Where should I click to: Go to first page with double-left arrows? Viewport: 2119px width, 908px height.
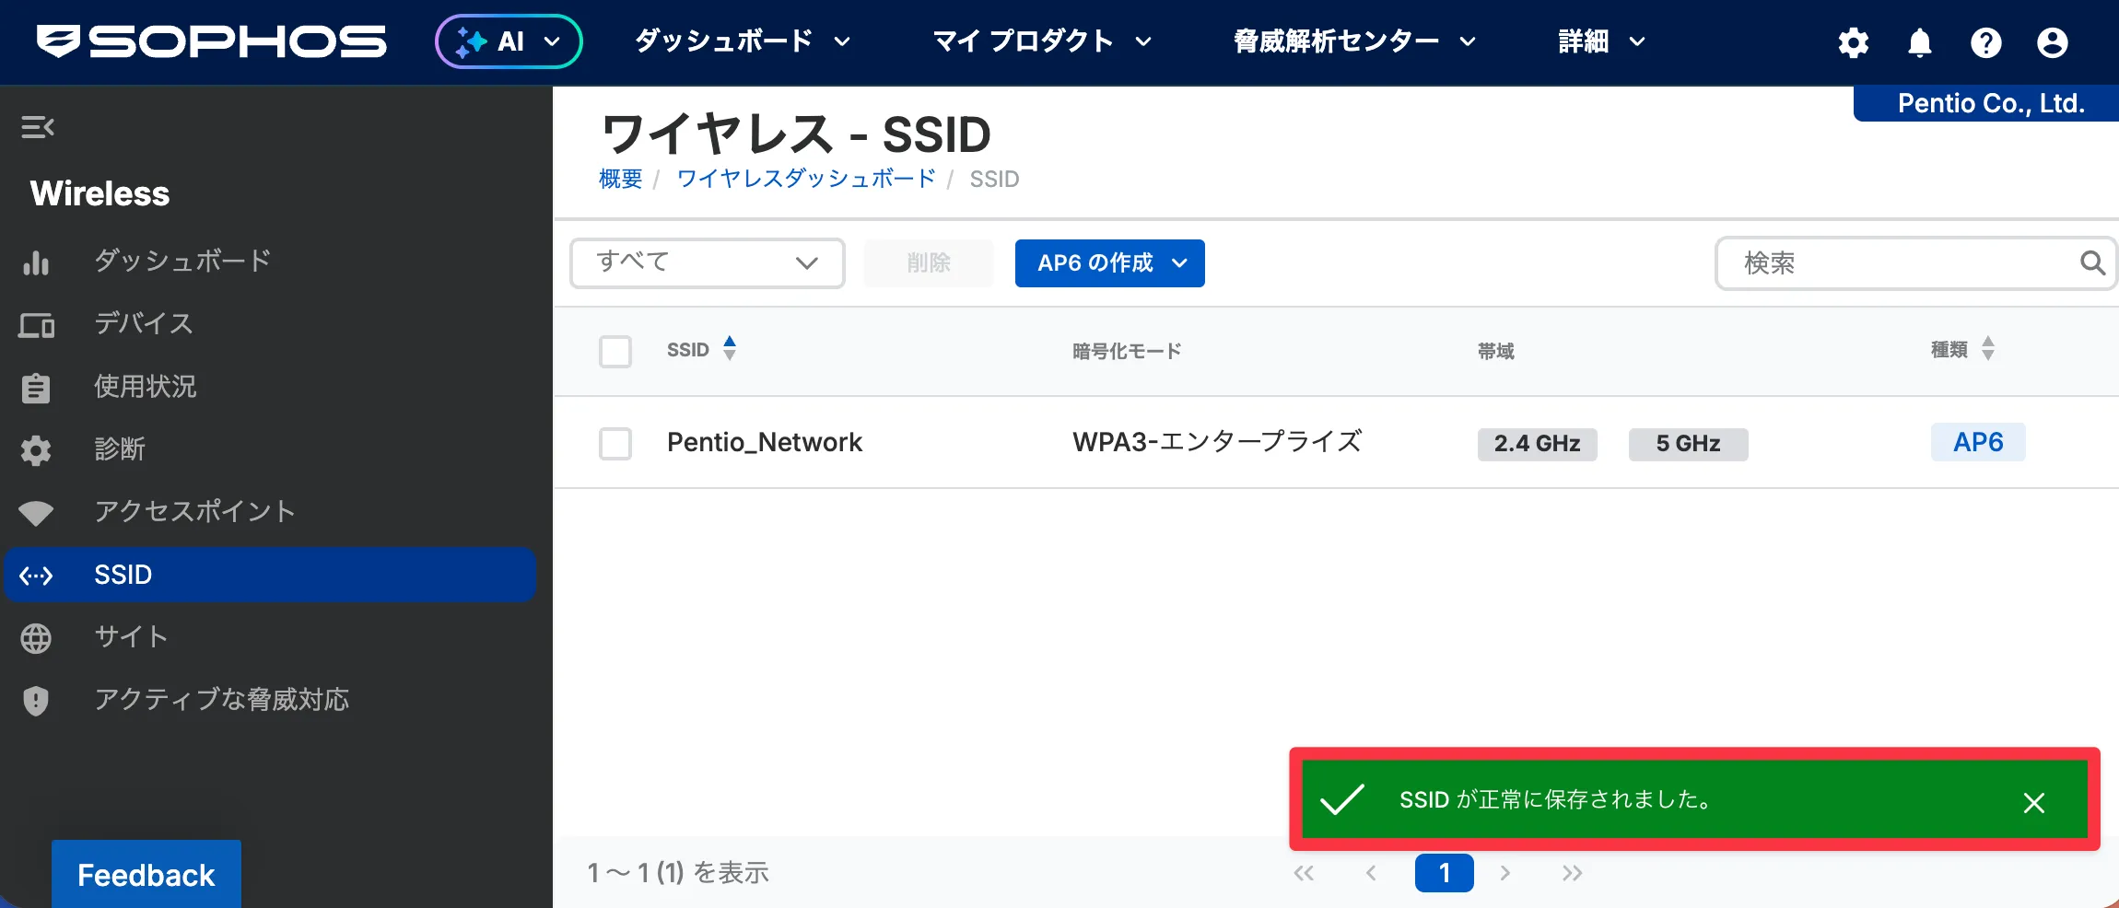[1304, 873]
